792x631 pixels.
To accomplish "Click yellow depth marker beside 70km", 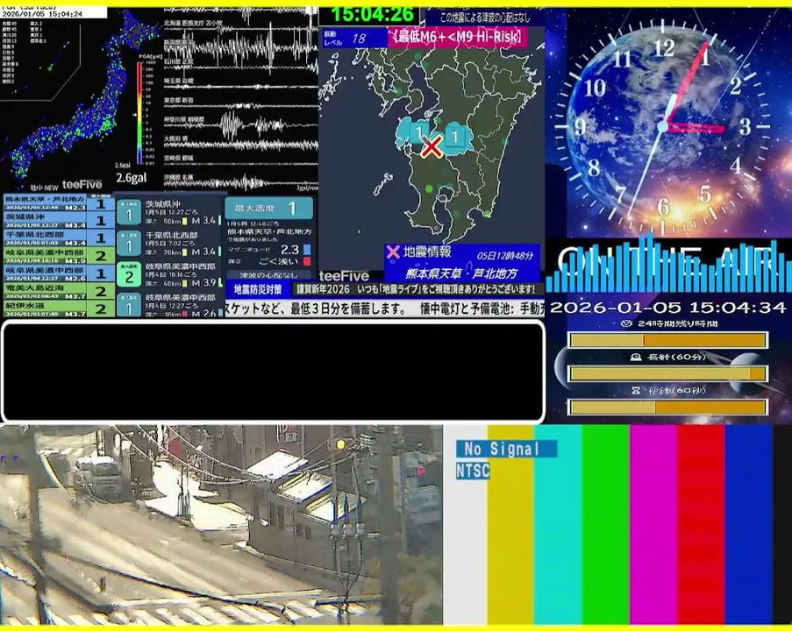I will point(185,252).
